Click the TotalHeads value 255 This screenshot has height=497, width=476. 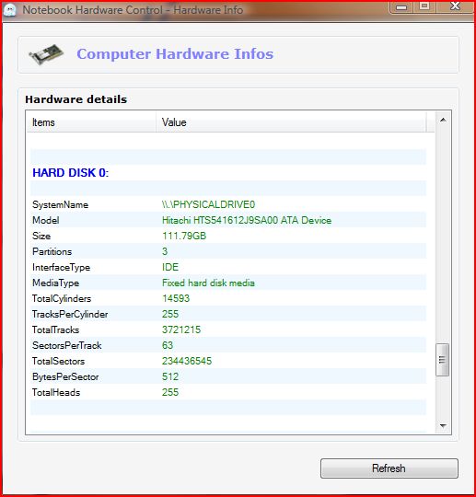pyautogui.click(x=170, y=392)
